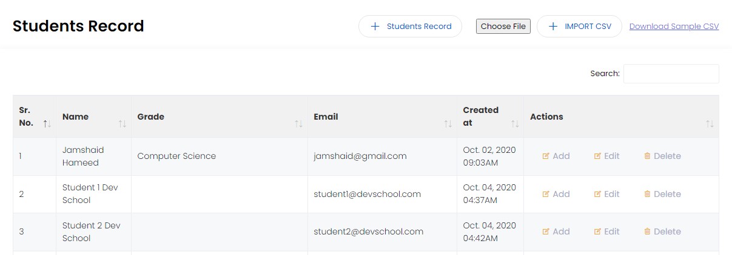Click Edit for Student 2 Dev School
Screen dimensions: 732x255
(x=606, y=231)
